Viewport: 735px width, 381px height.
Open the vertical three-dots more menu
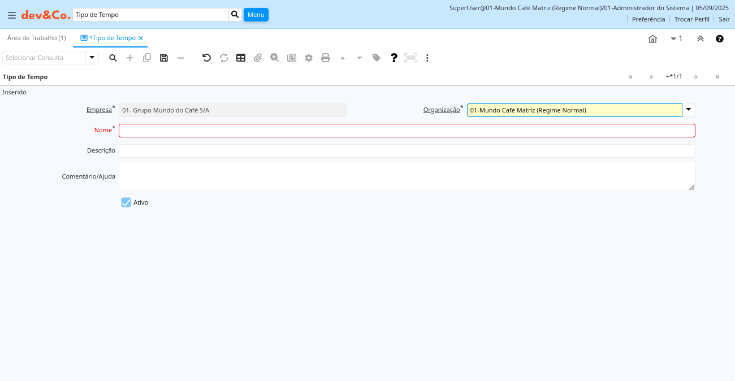pos(427,58)
